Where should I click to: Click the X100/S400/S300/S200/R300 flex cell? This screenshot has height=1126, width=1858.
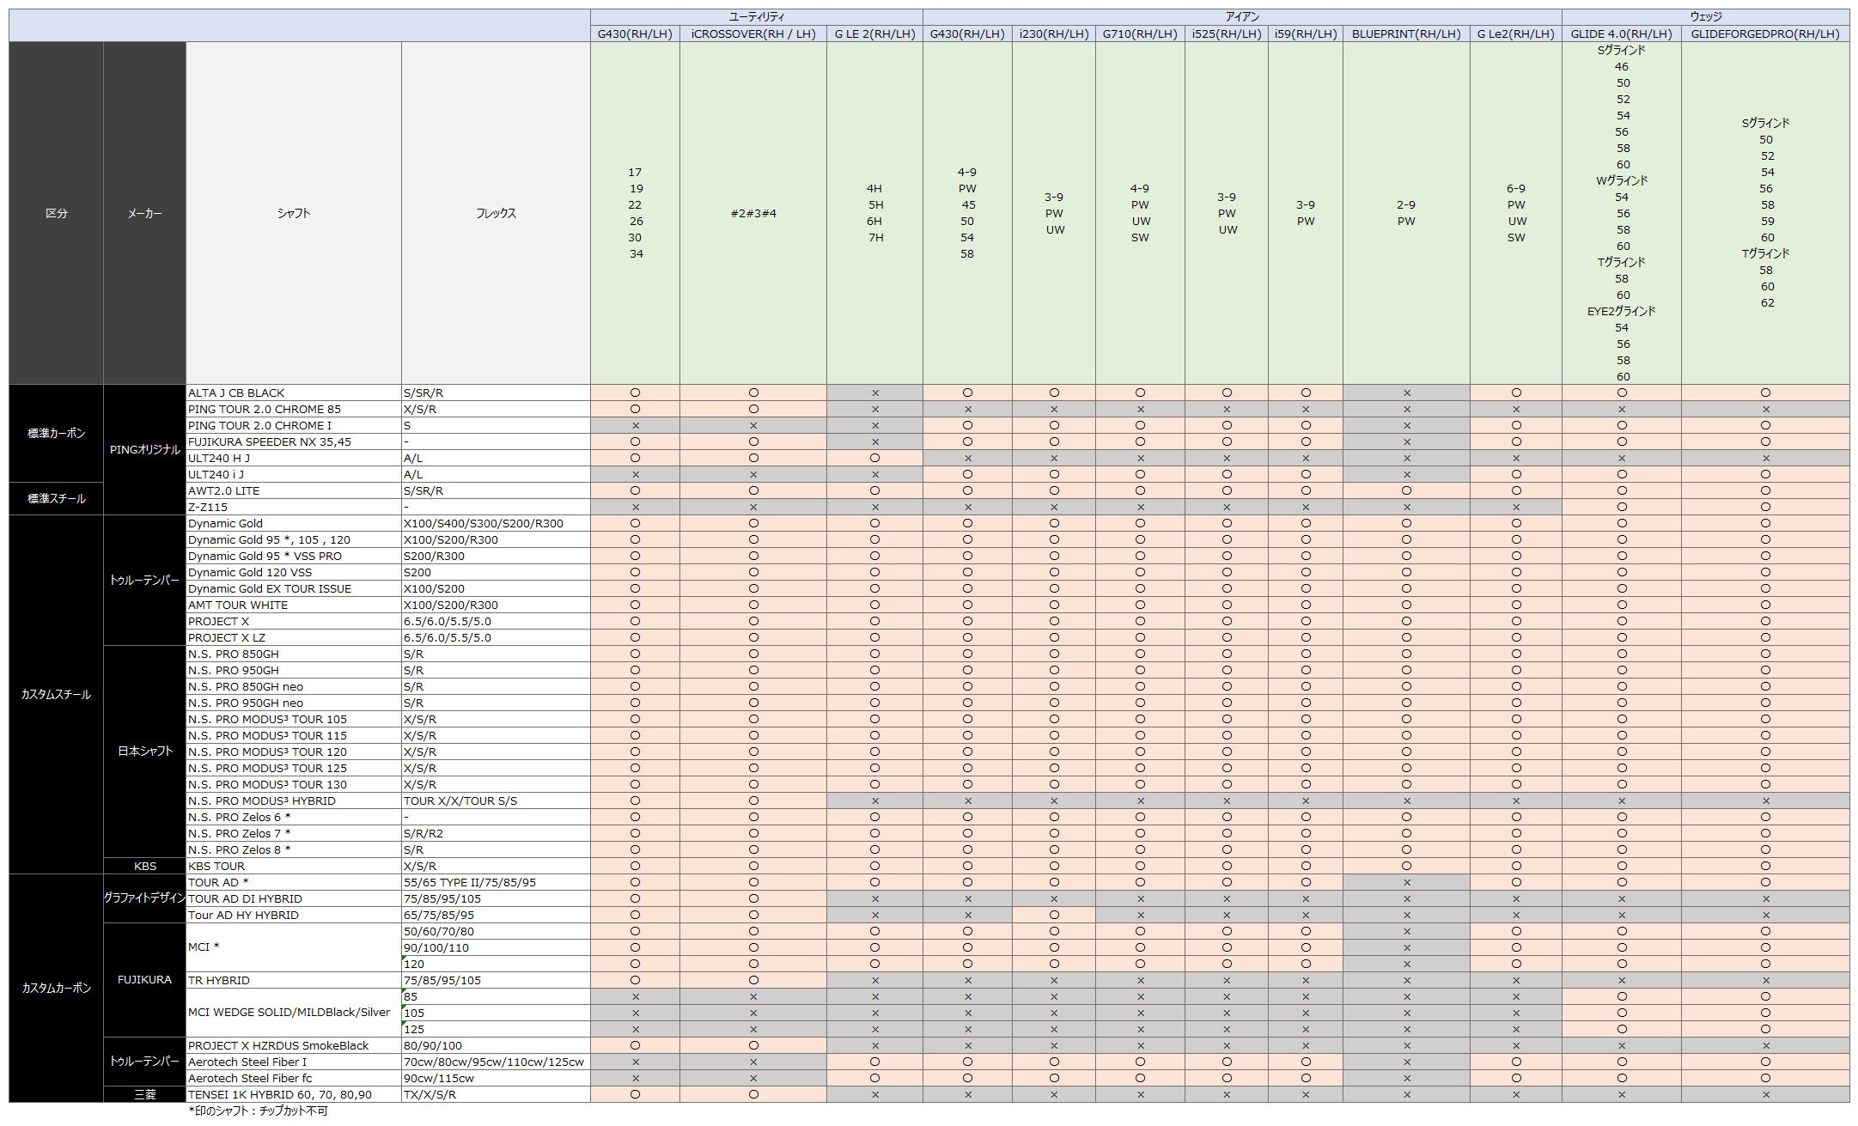coord(496,523)
